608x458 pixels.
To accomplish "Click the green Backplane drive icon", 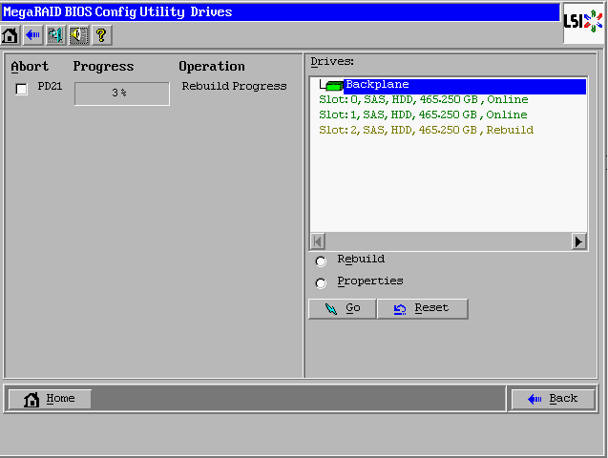I will point(334,85).
